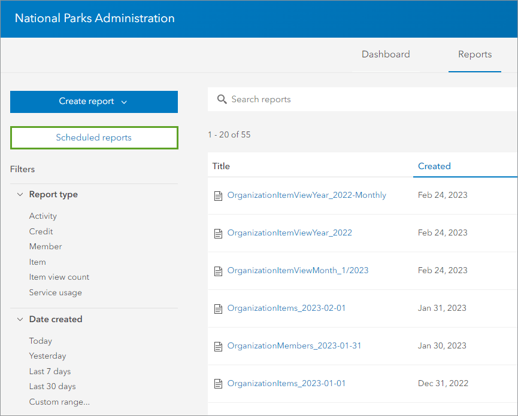Filter reports by Credit type

point(41,231)
